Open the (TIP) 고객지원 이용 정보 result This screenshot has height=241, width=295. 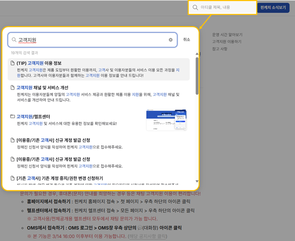pos(98,69)
